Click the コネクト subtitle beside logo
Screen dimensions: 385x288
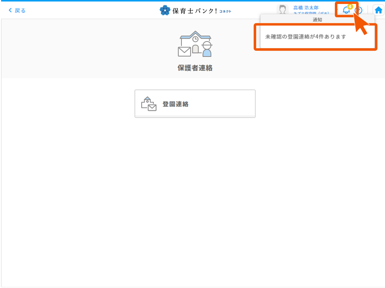coord(225,11)
